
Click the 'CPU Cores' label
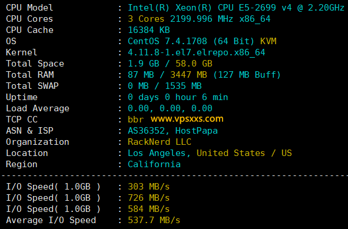coord(29,19)
